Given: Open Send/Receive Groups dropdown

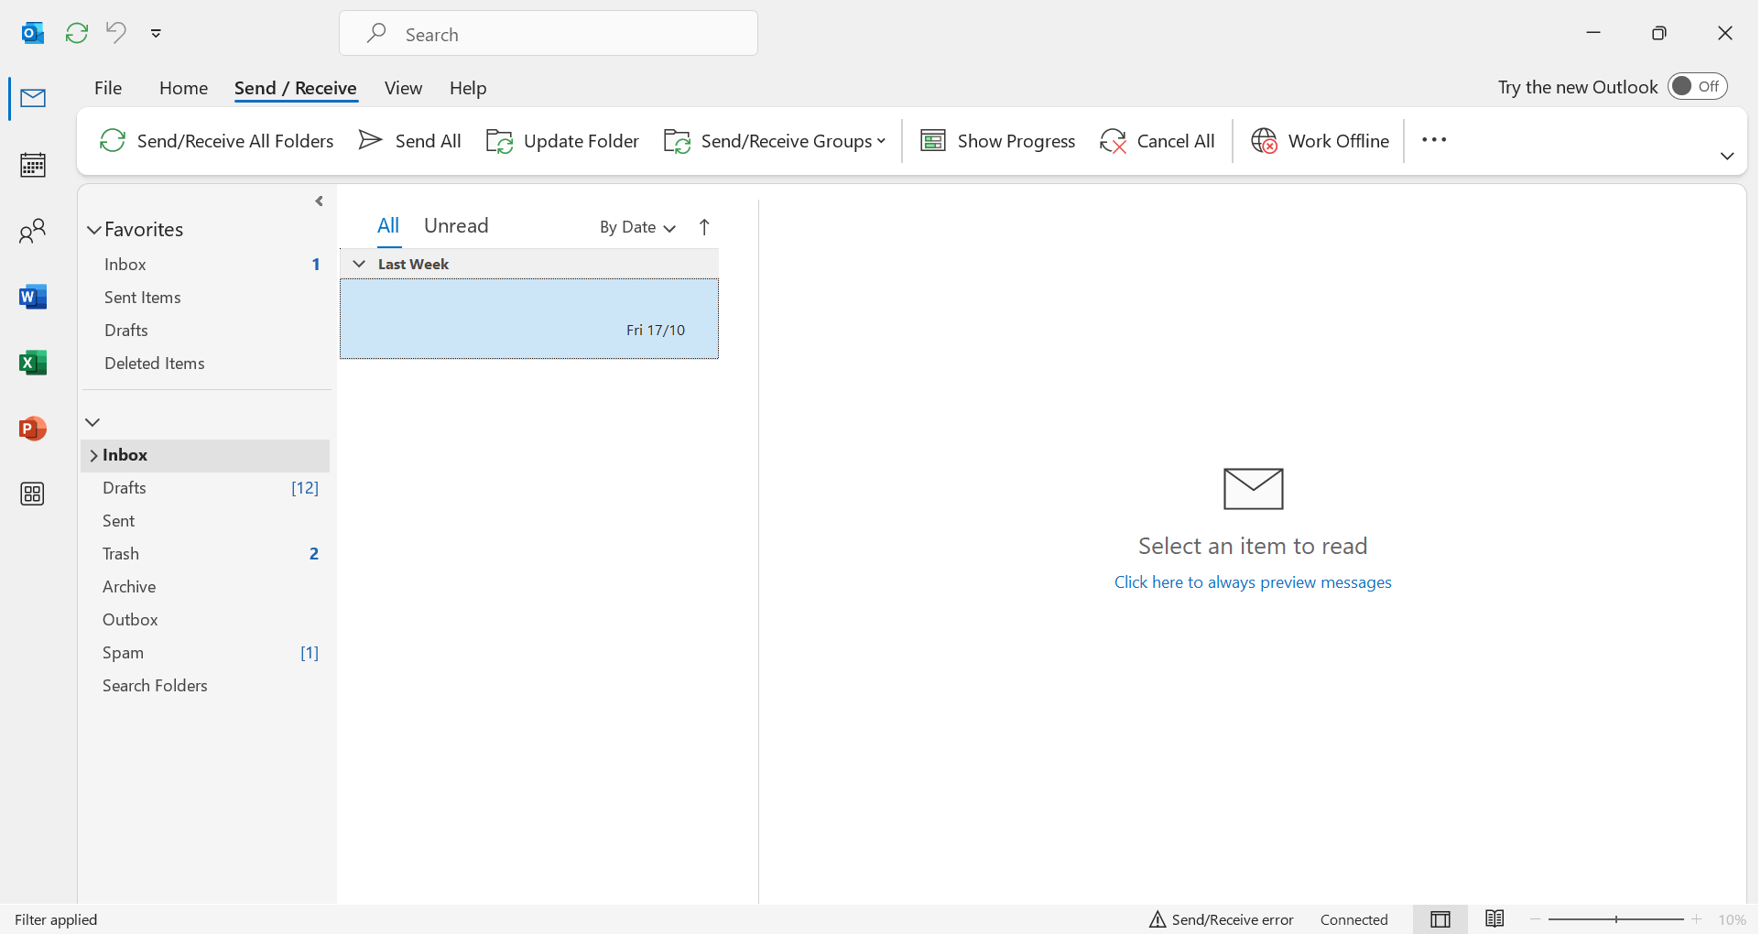Looking at the screenshot, I should click(x=775, y=141).
